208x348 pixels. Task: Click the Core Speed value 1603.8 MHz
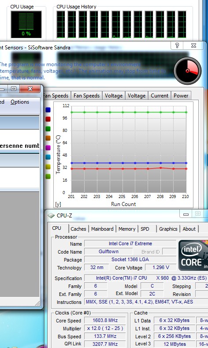(x=105, y=320)
